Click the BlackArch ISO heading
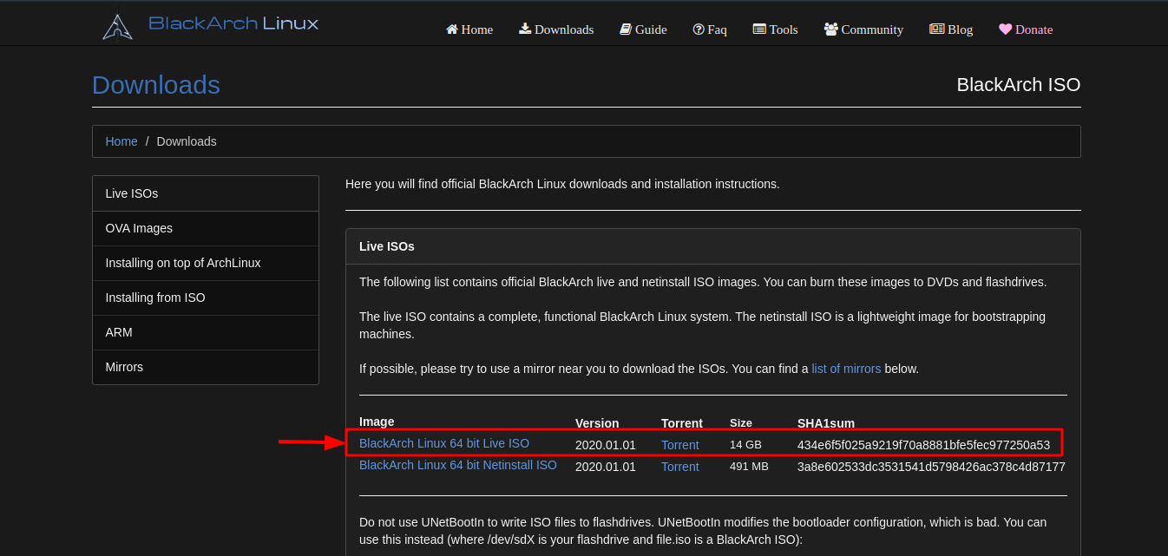This screenshot has height=556, width=1168. tap(1019, 85)
